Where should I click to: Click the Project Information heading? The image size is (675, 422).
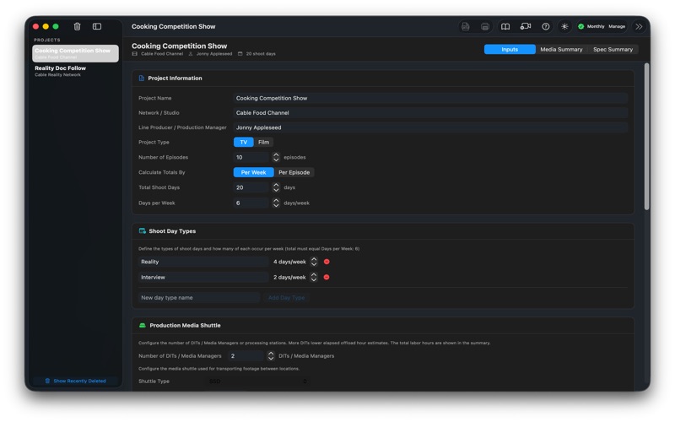click(x=175, y=78)
